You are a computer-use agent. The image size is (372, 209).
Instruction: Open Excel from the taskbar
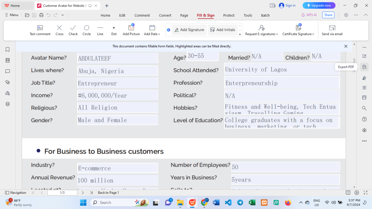(252, 202)
